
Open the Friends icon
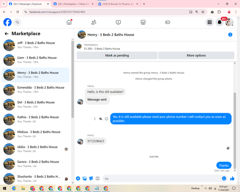tap(94, 22)
